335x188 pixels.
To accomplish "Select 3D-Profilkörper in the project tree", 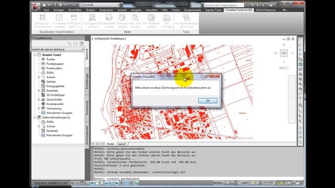I will pos(55,95).
